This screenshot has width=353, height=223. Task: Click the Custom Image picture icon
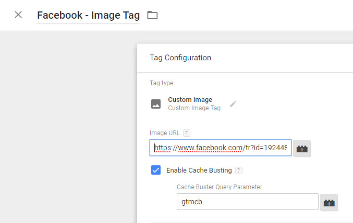coord(156,104)
